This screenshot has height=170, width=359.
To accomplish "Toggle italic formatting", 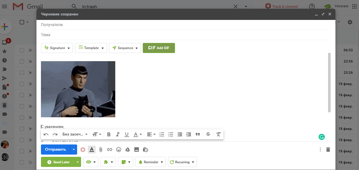I will tap(118, 134).
